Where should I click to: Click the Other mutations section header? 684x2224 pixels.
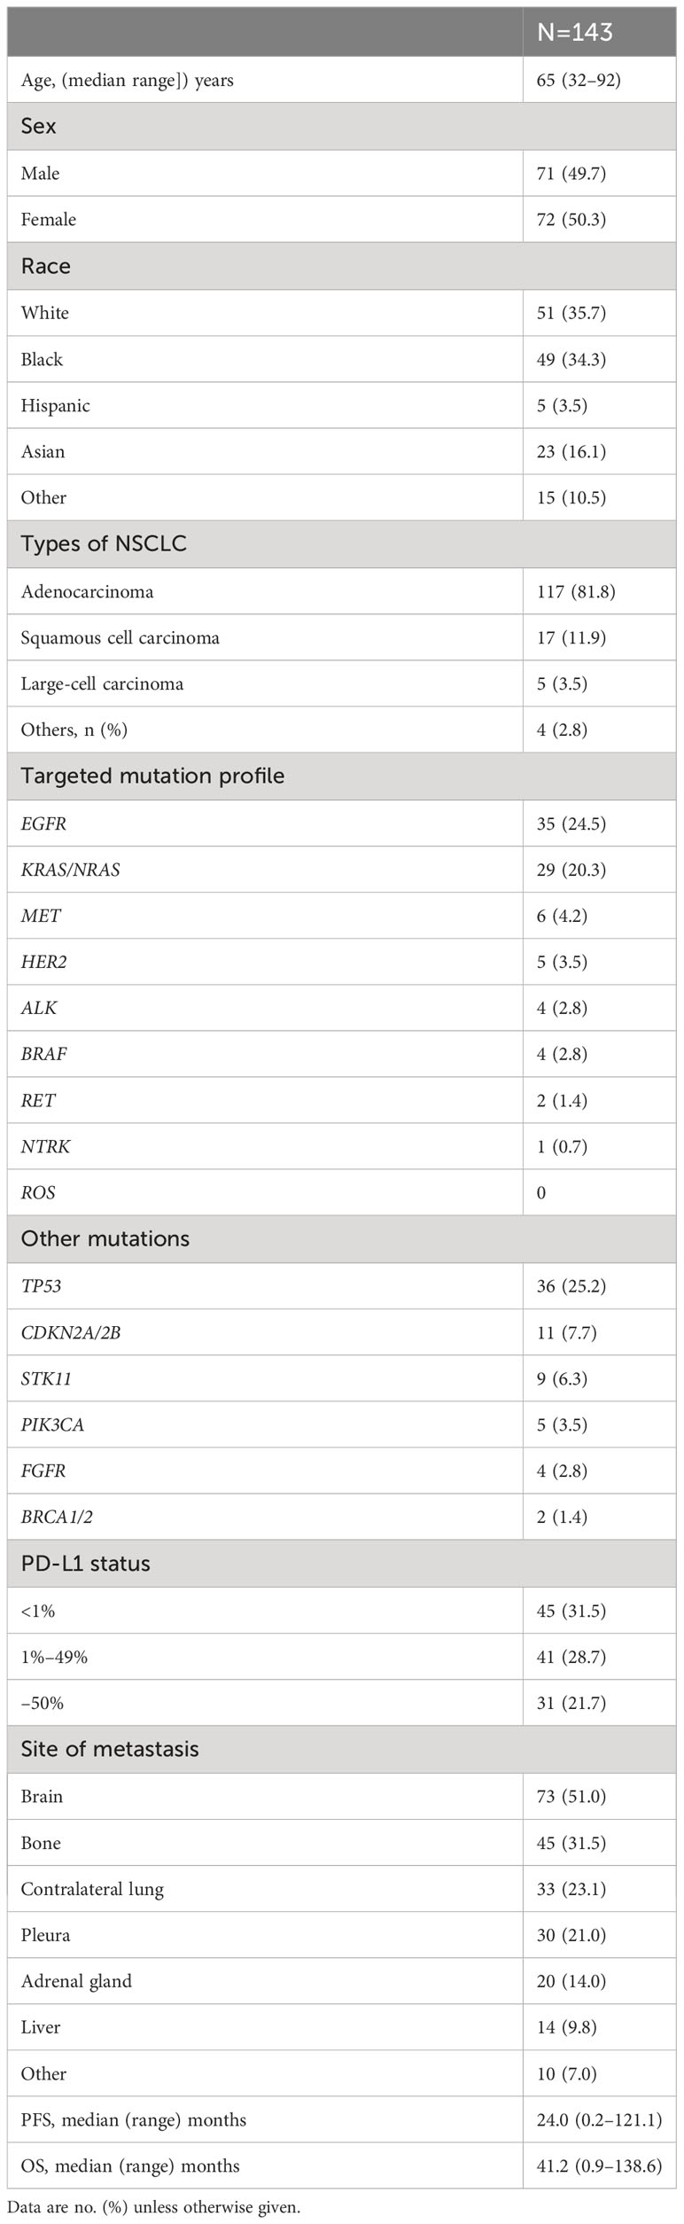[x=105, y=1238]
